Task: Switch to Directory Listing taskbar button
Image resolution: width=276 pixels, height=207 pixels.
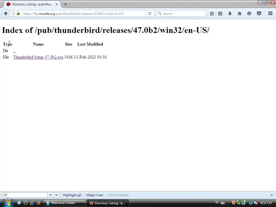Action: 108,203
